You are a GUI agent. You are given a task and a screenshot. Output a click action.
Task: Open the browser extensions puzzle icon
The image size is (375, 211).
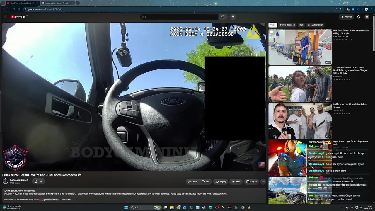click(358, 9)
